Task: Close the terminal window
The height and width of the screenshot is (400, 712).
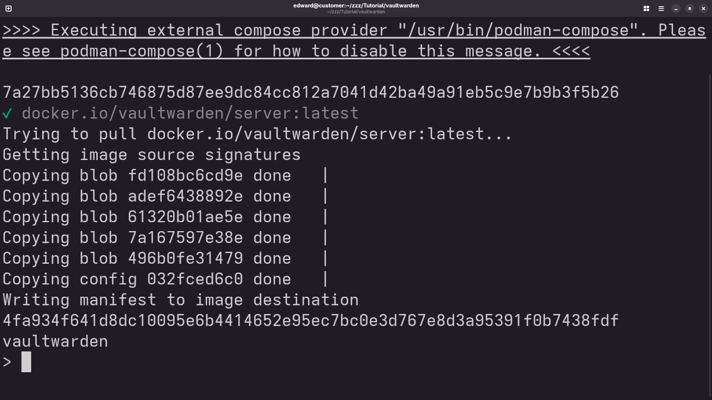Action: [x=703, y=8]
